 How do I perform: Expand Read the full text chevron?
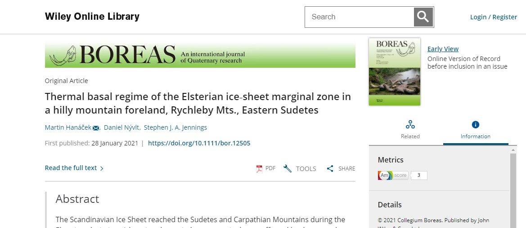pyautogui.click(x=102, y=168)
